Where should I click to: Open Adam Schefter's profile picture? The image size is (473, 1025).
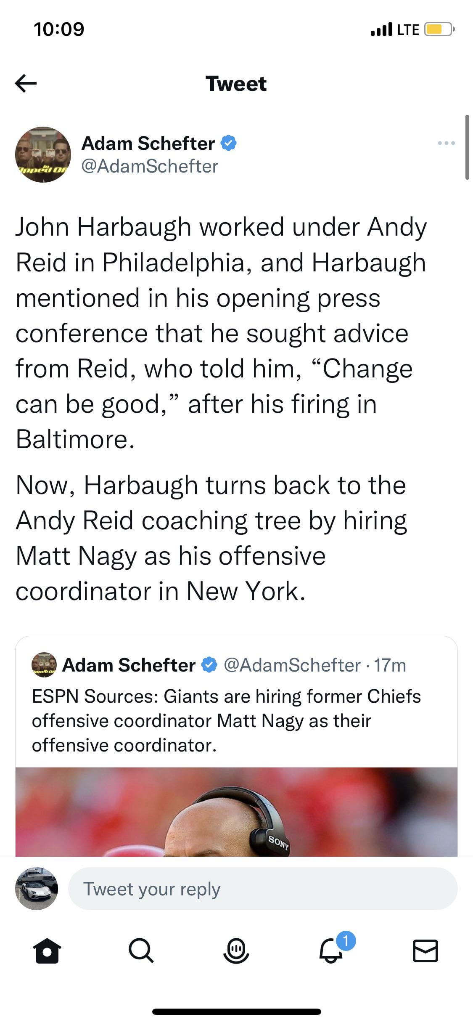tap(43, 154)
